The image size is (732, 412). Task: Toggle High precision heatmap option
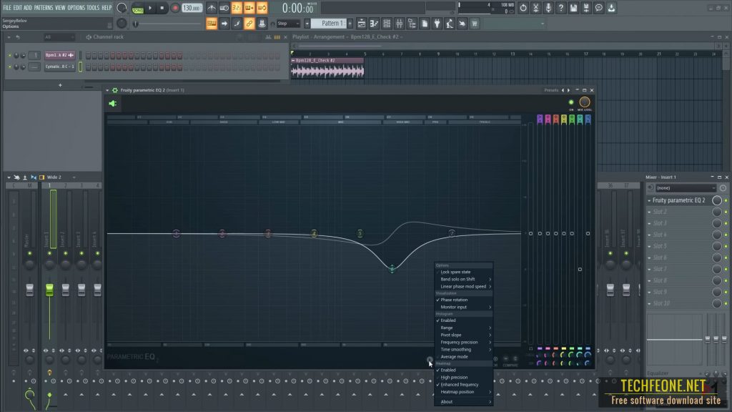[x=463, y=378]
